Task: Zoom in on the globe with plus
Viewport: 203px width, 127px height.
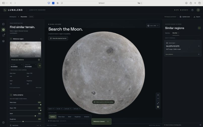Action: (158, 95)
